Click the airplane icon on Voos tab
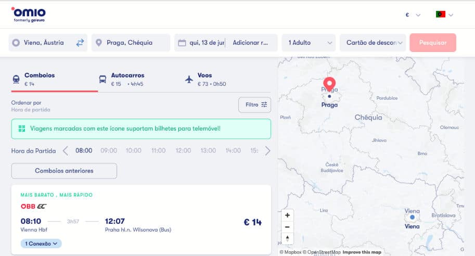Viewport: 475px width, 256px height. pyautogui.click(x=189, y=80)
